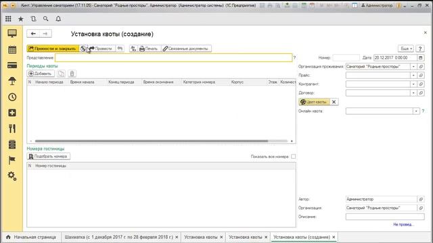433x243 pixels.
Task: Expand Организация проживания dropdown
Action: [x=413, y=67]
